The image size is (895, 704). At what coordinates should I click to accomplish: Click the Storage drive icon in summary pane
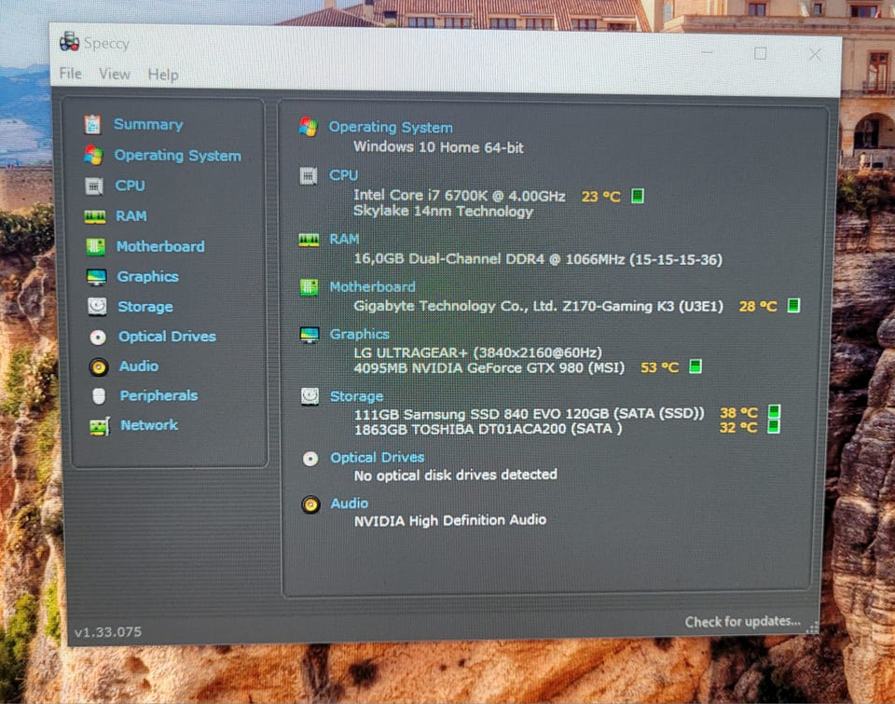(x=310, y=396)
